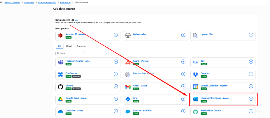
Task: Click the data sources Search field
Action: [x=70, y=53]
